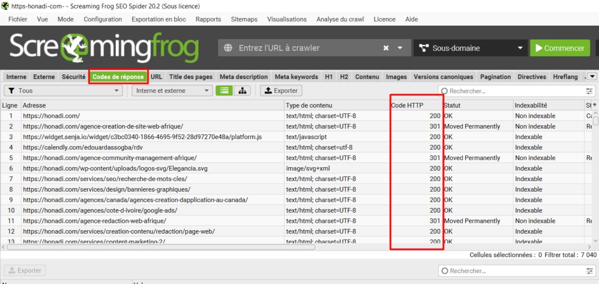599x284 pixels.
Task: Open Visualisations menu
Action: [x=287, y=19]
